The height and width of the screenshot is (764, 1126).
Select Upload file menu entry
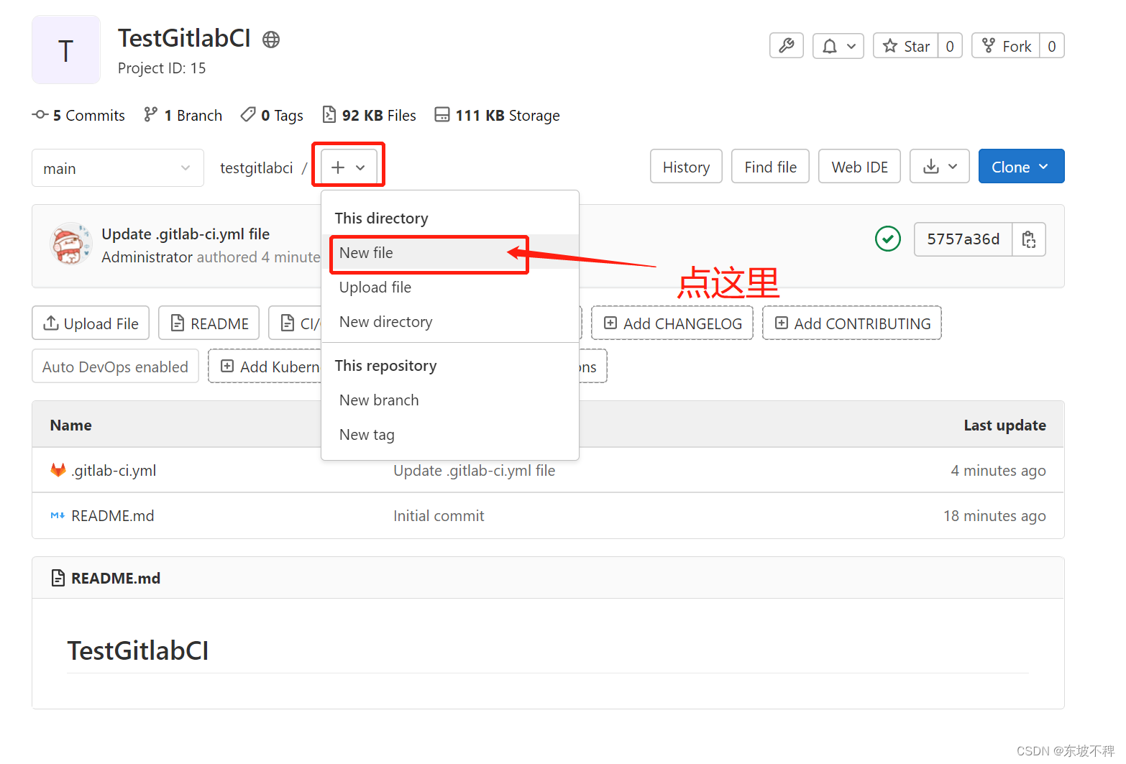click(450, 287)
